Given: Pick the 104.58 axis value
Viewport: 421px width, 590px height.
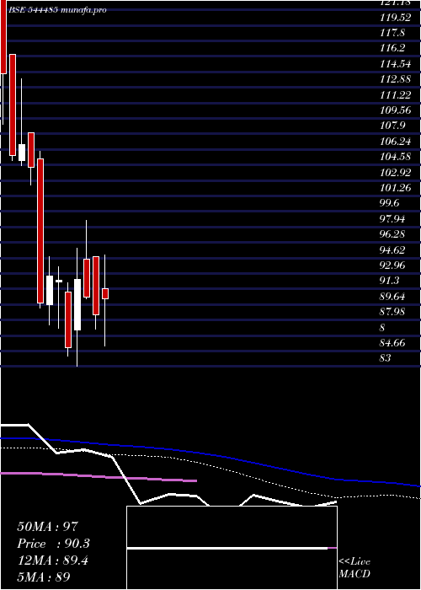Looking at the screenshot, I should pos(395,157).
